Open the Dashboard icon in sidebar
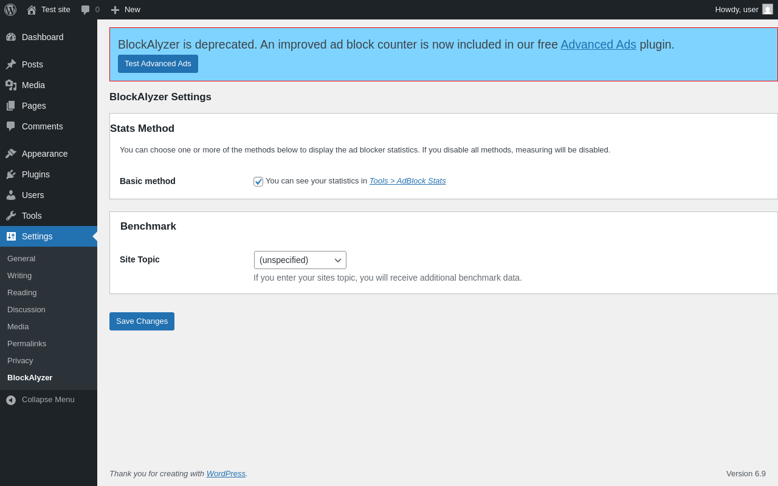This screenshot has width=778, height=486. point(11,37)
